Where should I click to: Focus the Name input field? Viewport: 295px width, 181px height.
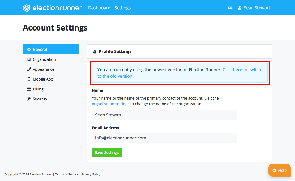164,115
